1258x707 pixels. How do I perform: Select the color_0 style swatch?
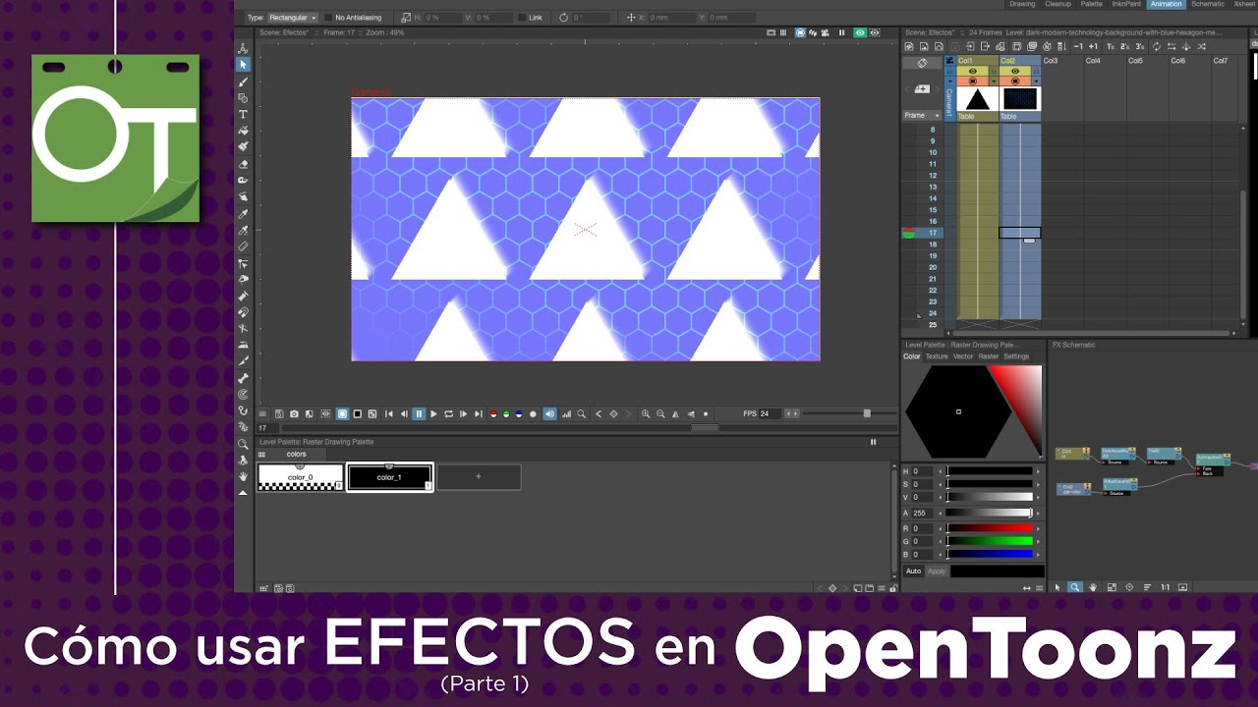point(301,477)
